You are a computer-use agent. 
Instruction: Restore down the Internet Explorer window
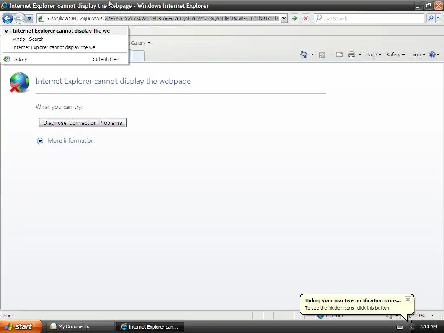pos(428,6)
